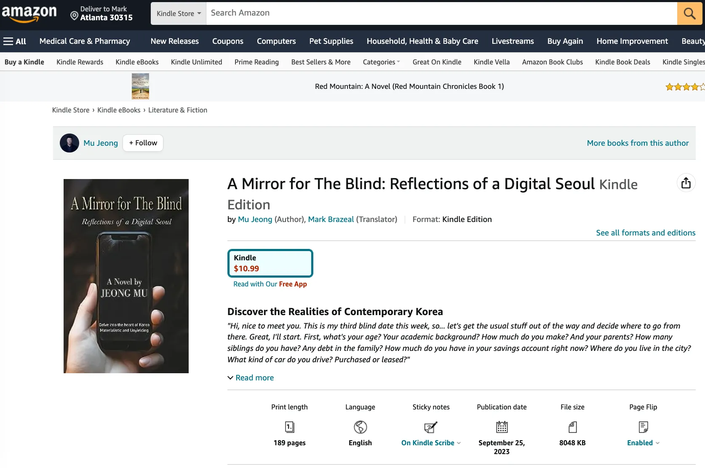
Task: Open Home Improvement department
Action: pyautogui.click(x=632, y=41)
